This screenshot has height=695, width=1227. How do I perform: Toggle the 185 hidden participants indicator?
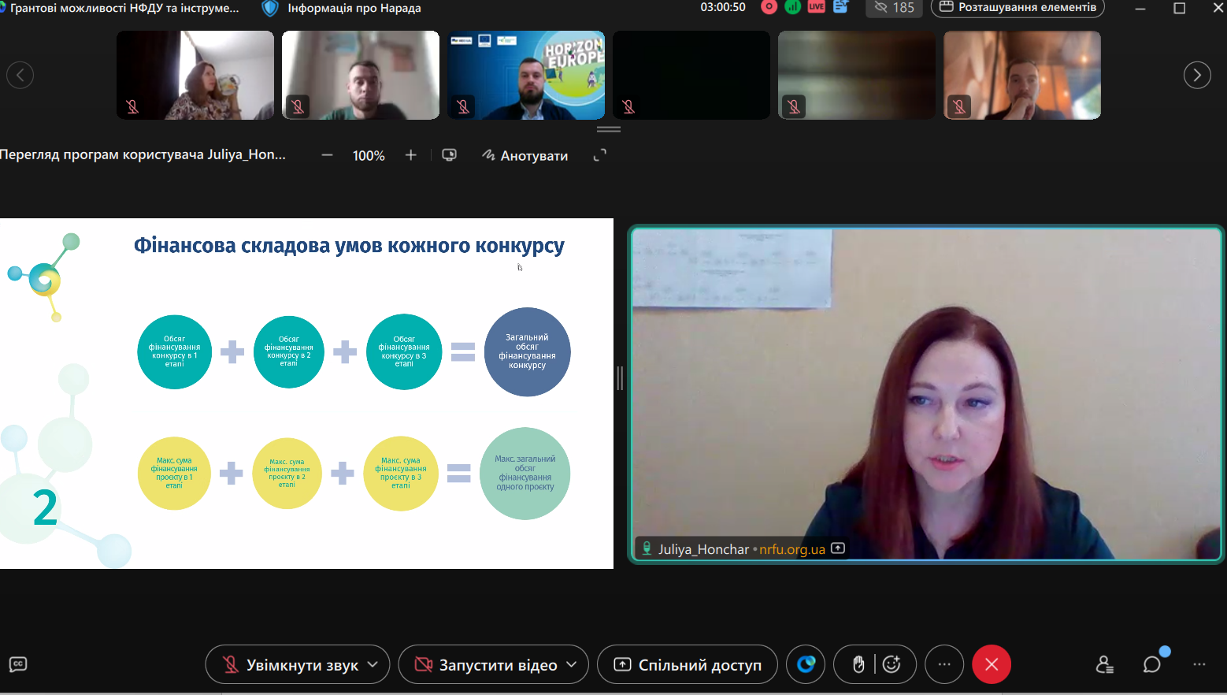pos(894,8)
